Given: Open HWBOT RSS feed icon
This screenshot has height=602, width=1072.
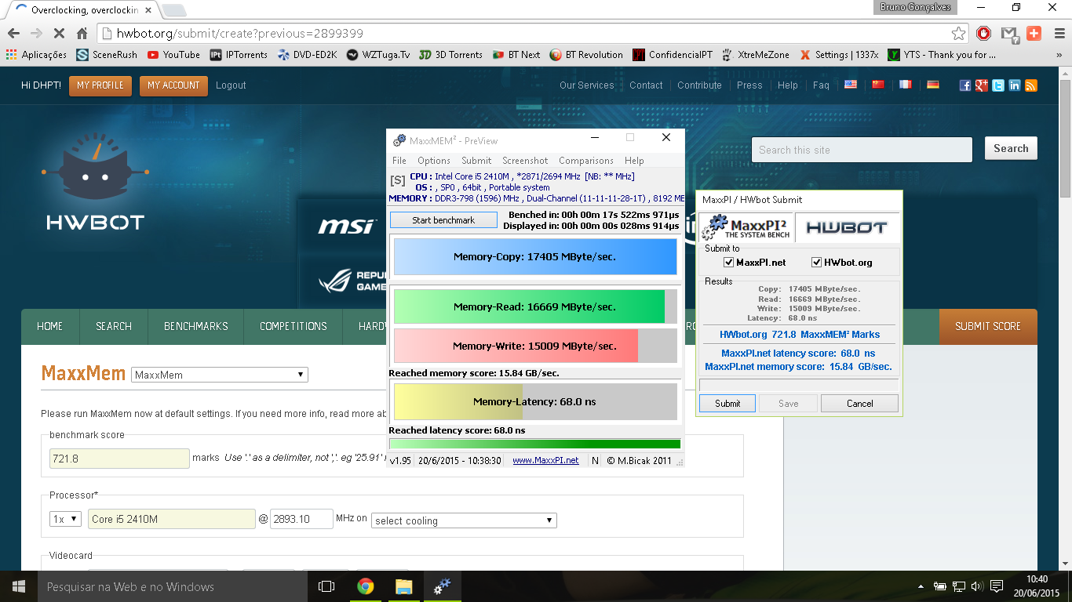Looking at the screenshot, I should (x=1031, y=85).
